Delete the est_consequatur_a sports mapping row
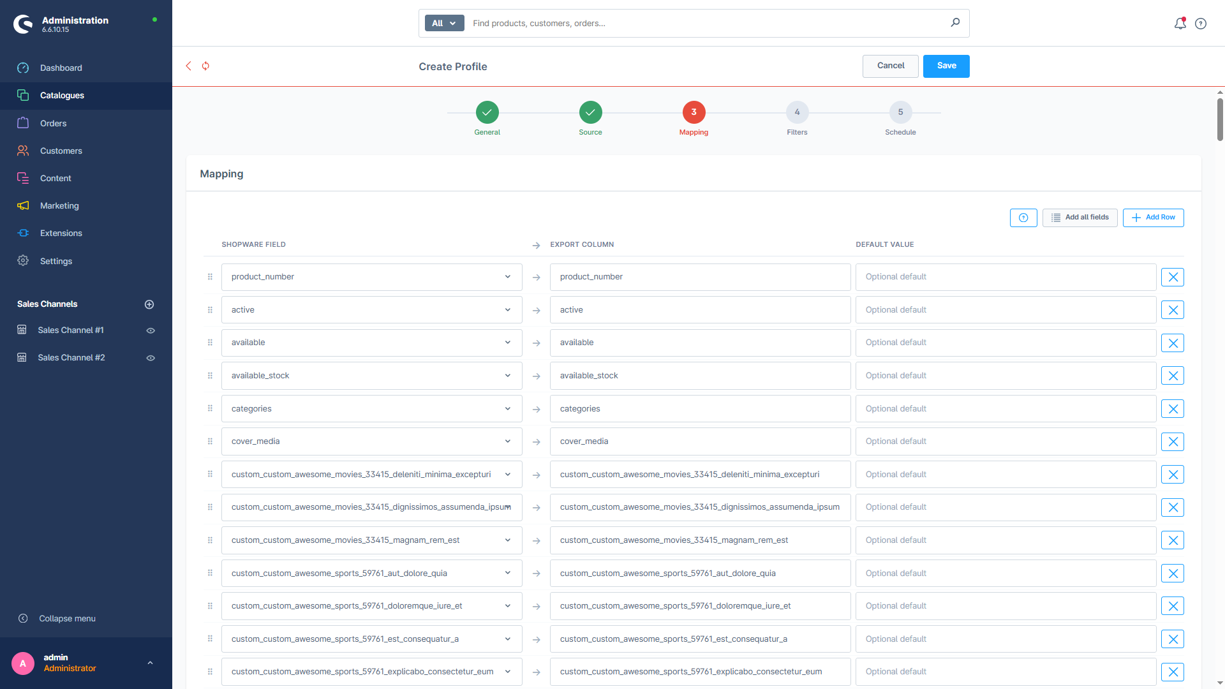This screenshot has height=689, width=1225. (x=1173, y=639)
